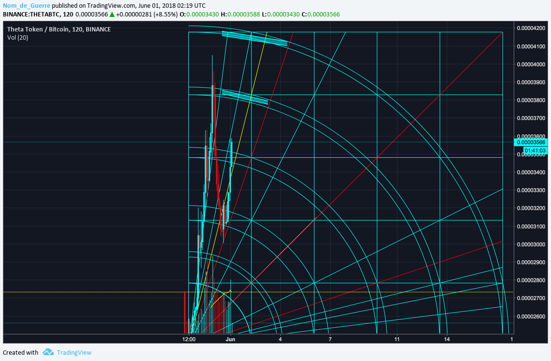Click the TradingView logo icon

tap(48, 352)
